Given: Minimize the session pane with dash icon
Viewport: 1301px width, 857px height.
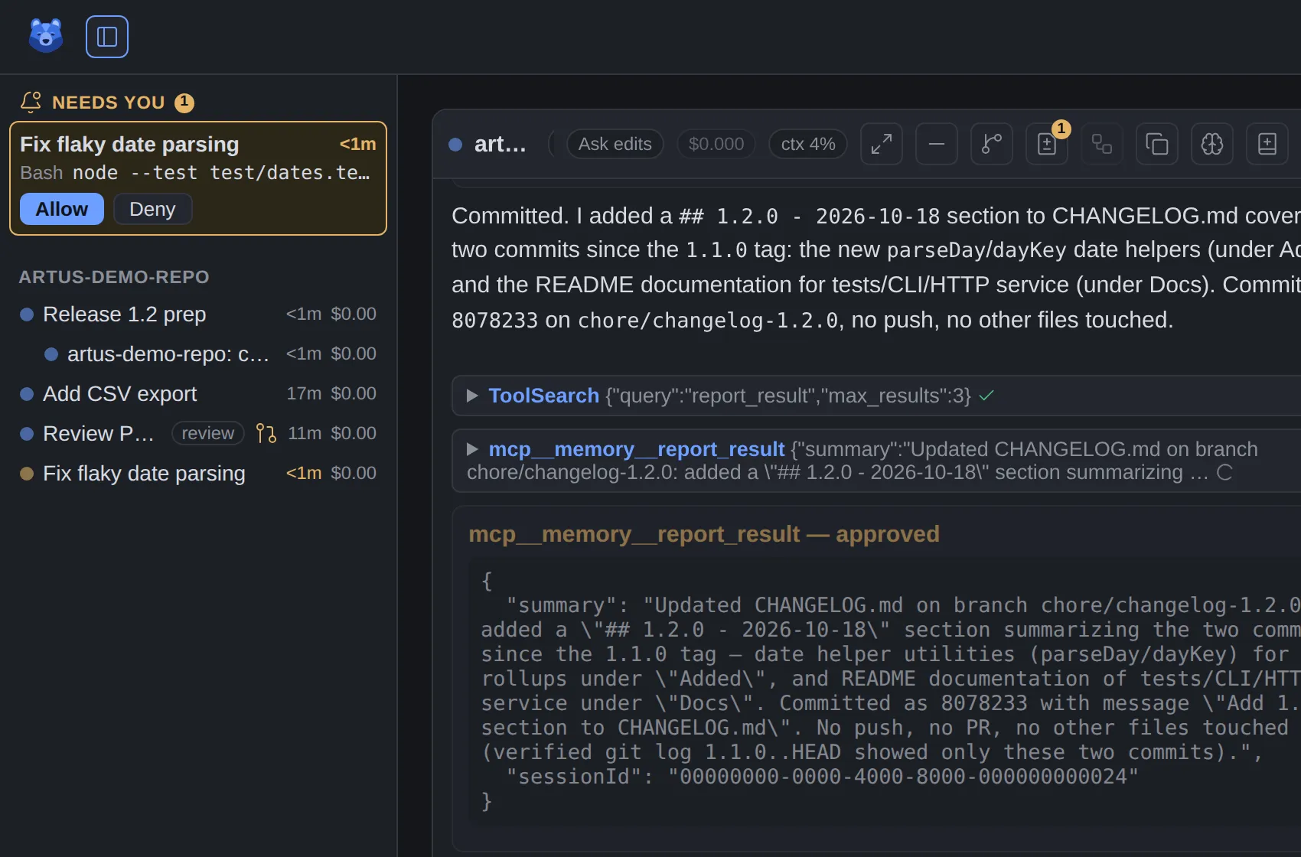Looking at the screenshot, I should pos(937,144).
